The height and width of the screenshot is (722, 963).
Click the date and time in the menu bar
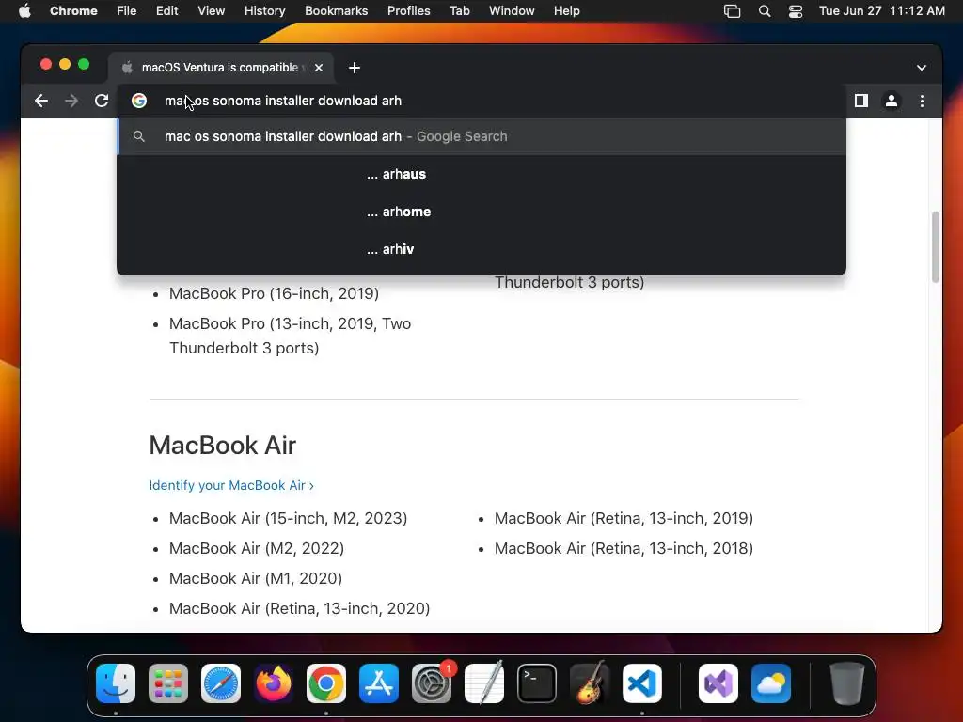tap(882, 11)
